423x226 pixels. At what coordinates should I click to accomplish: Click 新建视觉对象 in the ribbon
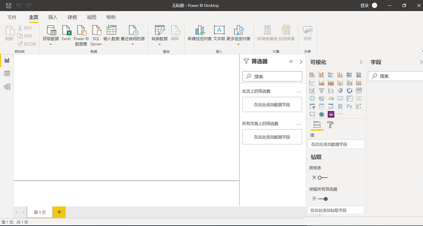[x=200, y=33]
